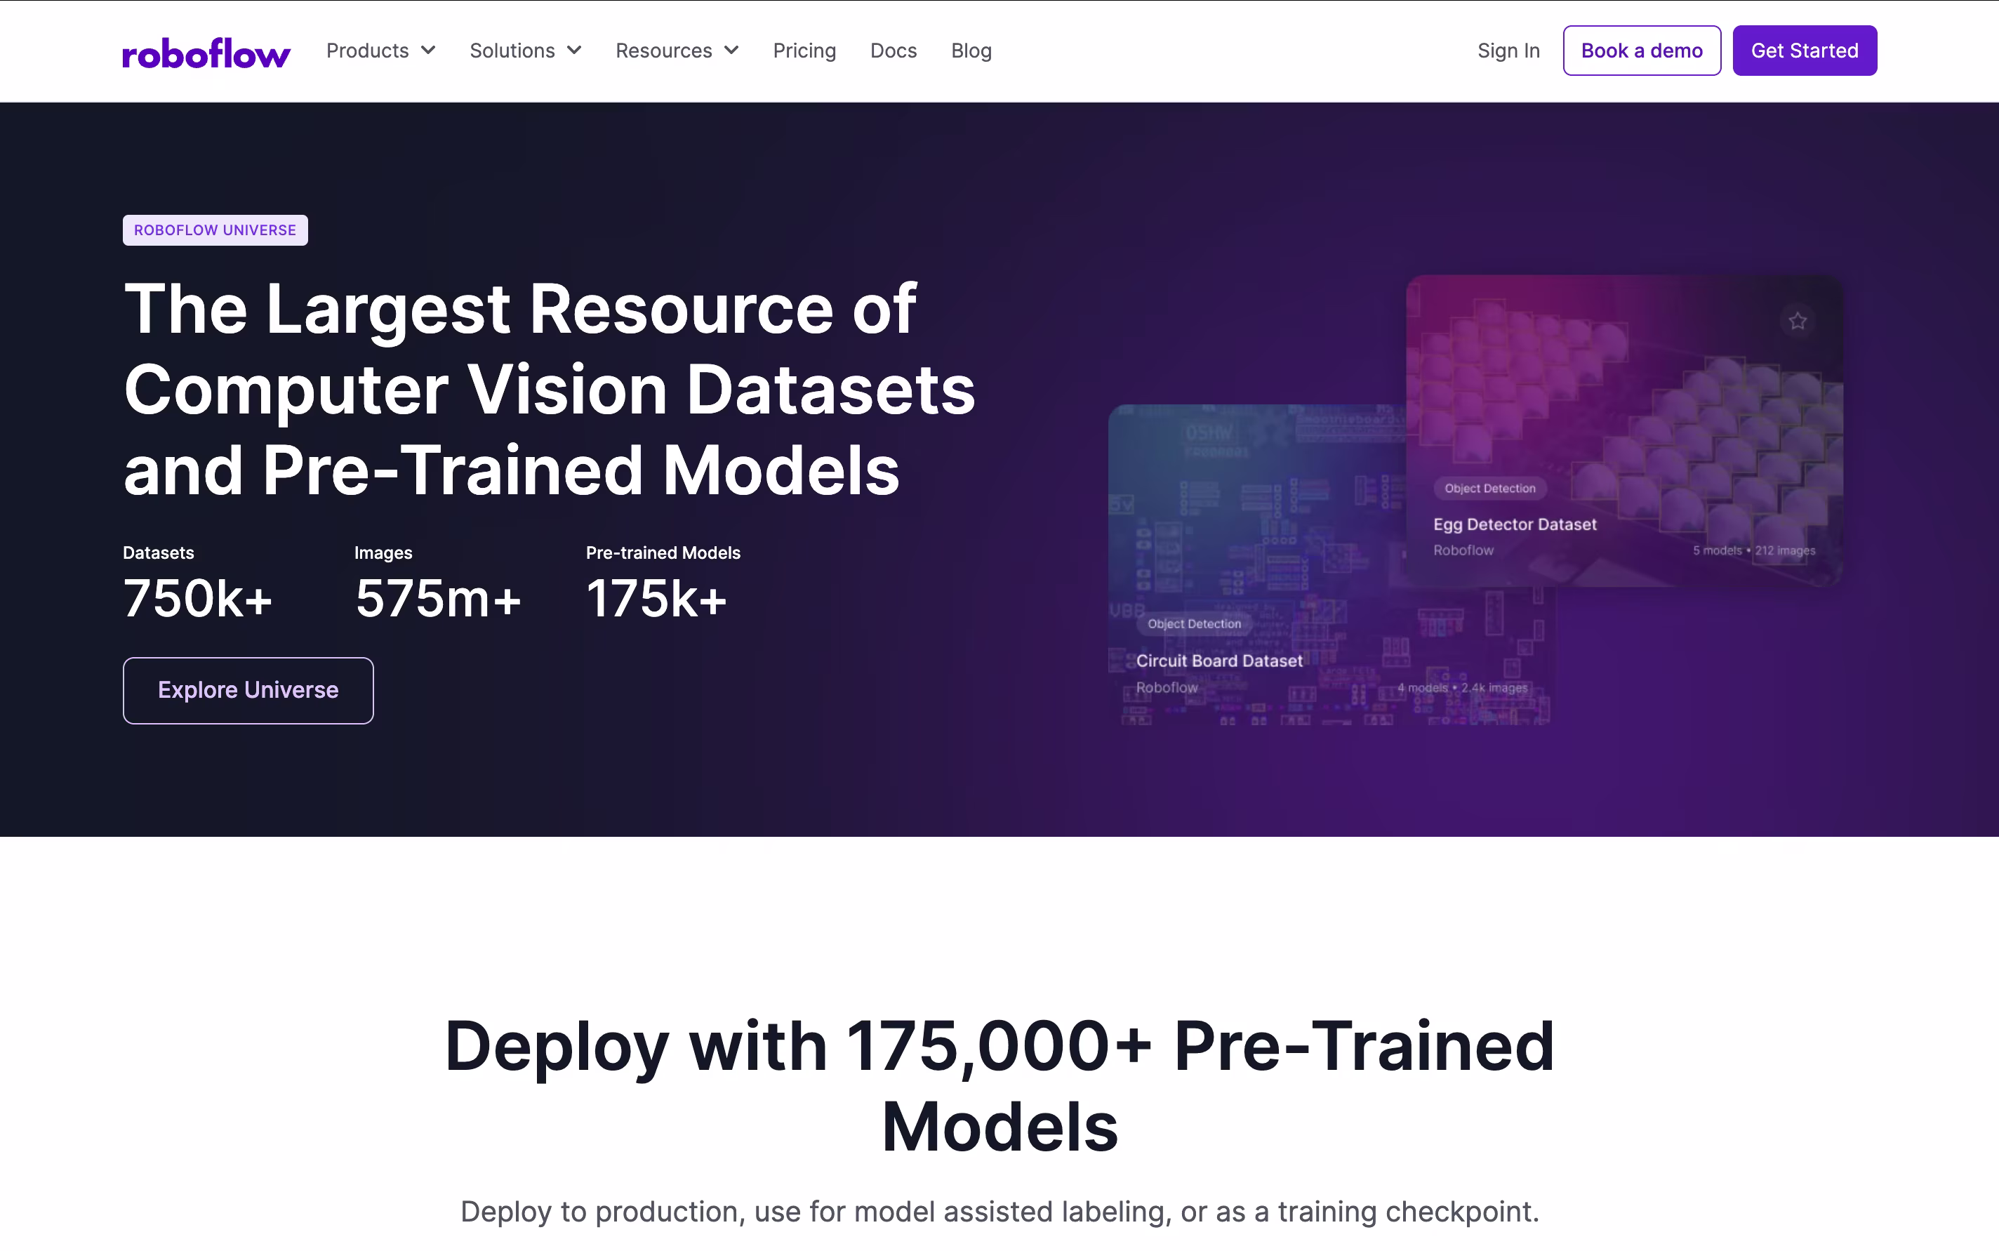The width and height of the screenshot is (1999, 1251).
Task: Expand the Resources menu chevron
Action: click(x=731, y=51)
